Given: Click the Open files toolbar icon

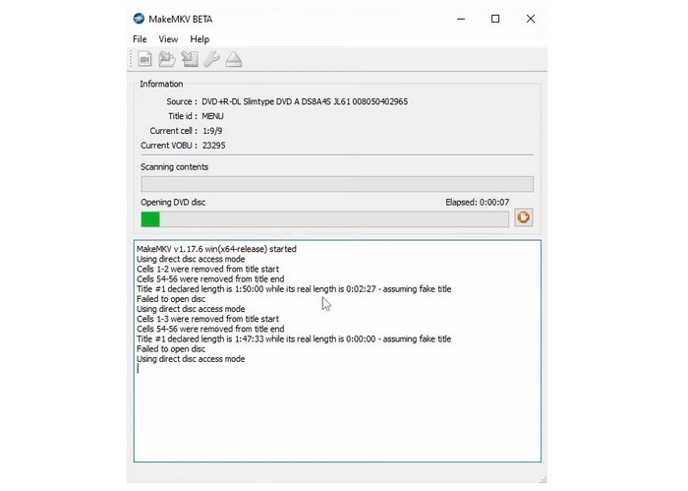Looking at the screenshot, I should coord(144,59).
